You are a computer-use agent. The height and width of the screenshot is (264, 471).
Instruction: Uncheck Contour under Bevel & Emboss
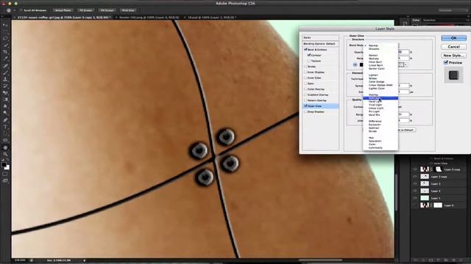(309, 55)
